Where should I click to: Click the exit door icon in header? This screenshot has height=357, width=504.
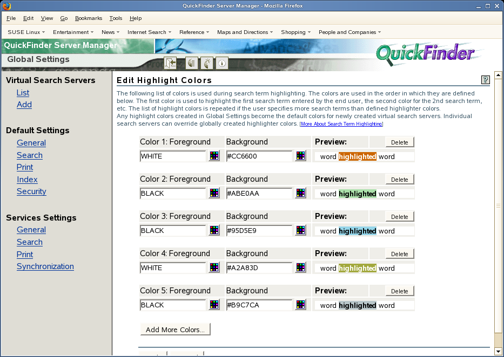point(170,63)
